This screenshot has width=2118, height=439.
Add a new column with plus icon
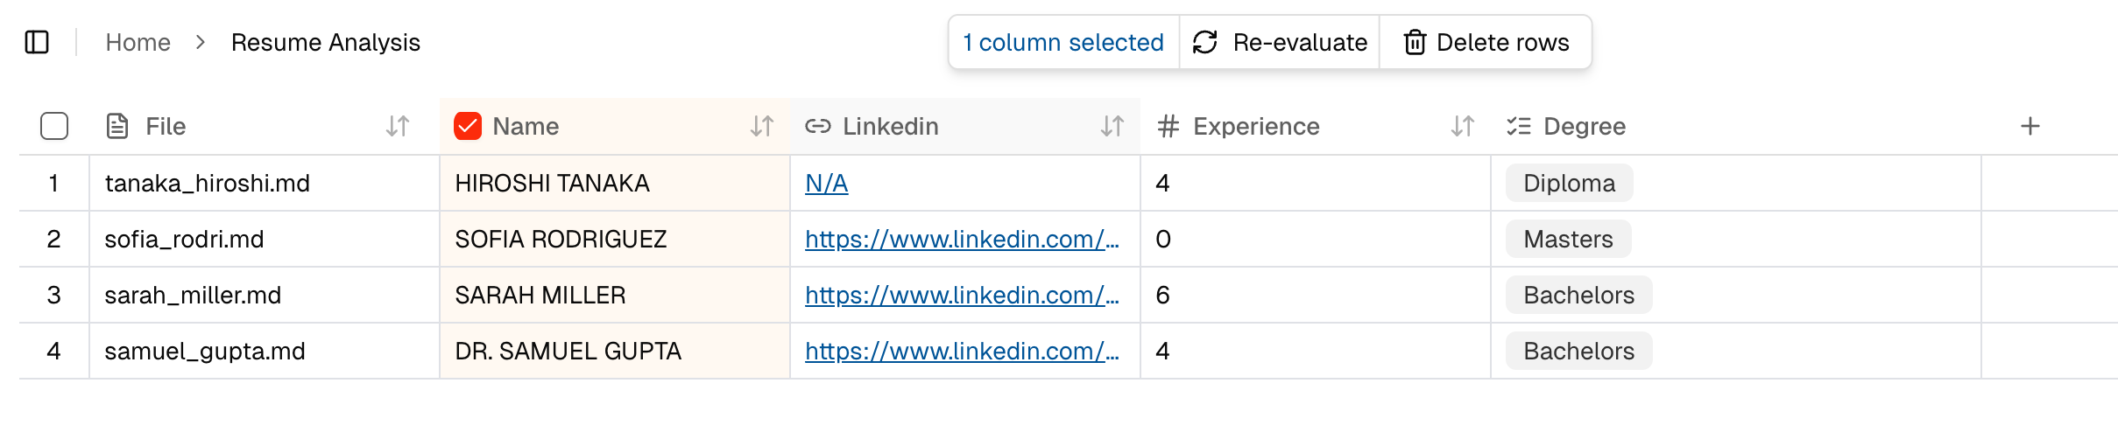[x=2030, y=127]
